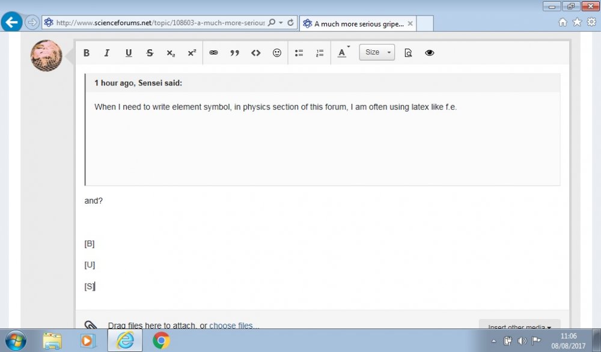The image size is (601, 352).
Task: Open address bar search dropdown arrow
Action: (x=281, y=23)
